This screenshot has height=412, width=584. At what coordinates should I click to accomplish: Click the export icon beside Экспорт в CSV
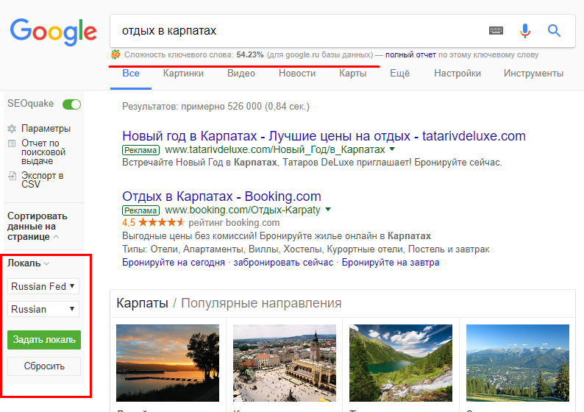(13, 176)
